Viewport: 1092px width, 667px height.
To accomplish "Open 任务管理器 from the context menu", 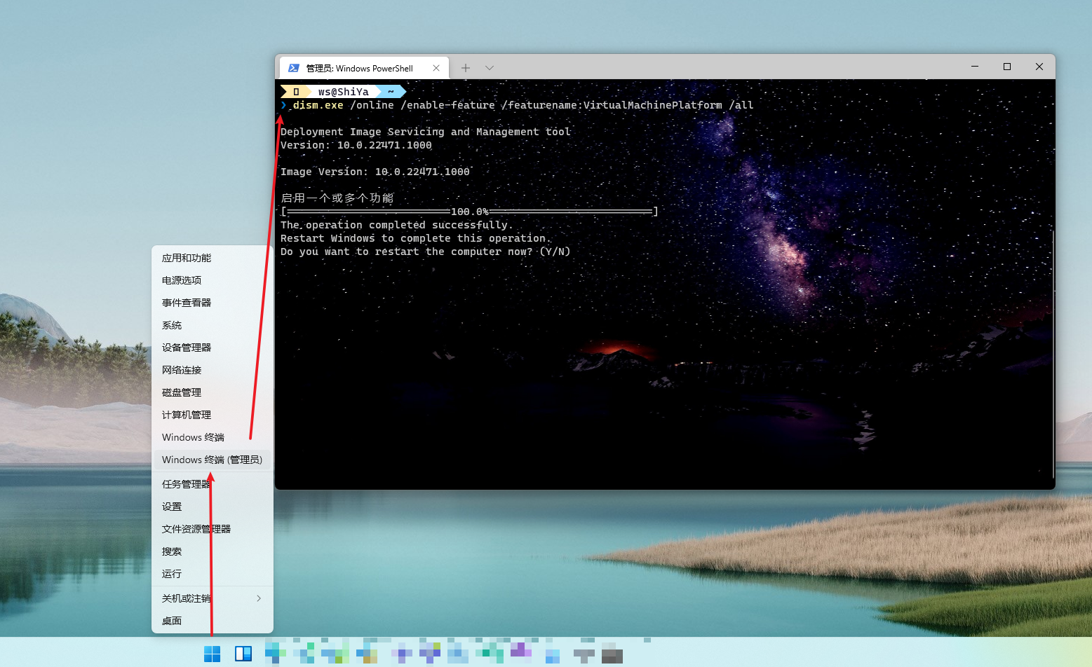I will (x=213, y=484).
